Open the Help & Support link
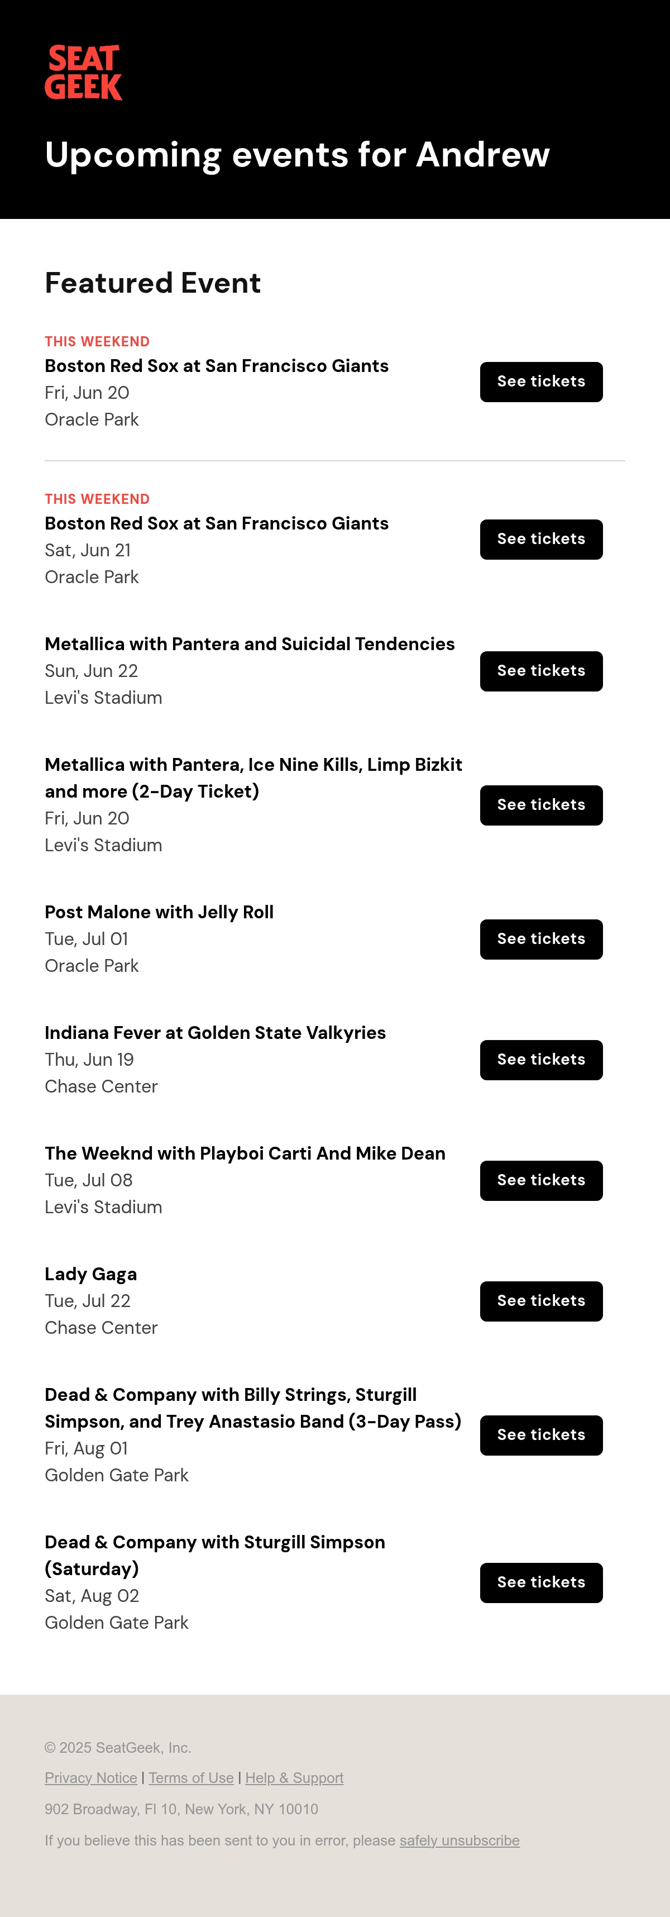 [x=294, y=1778]
